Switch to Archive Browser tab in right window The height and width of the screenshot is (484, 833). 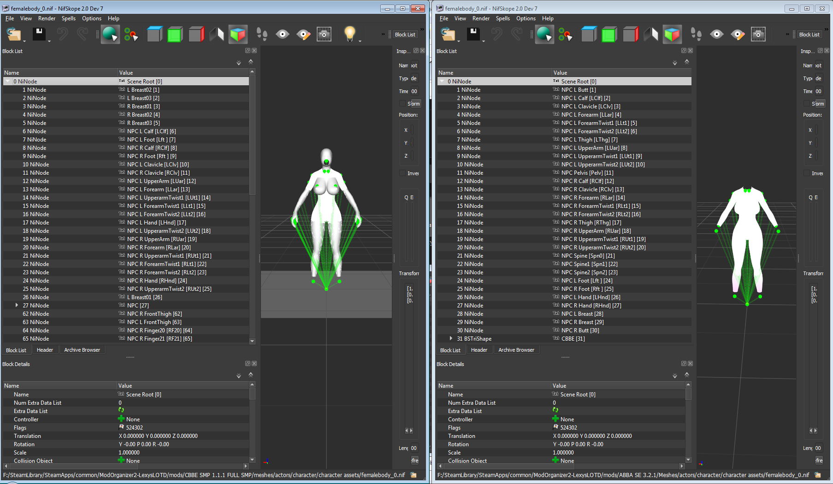point(516,350)
